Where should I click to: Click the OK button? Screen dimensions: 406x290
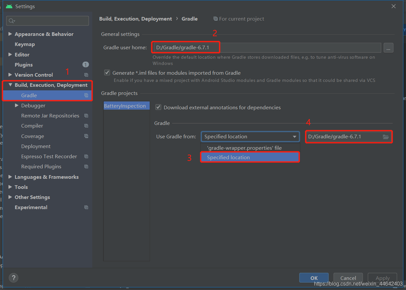pyautogui.click(x=314, y=278)
